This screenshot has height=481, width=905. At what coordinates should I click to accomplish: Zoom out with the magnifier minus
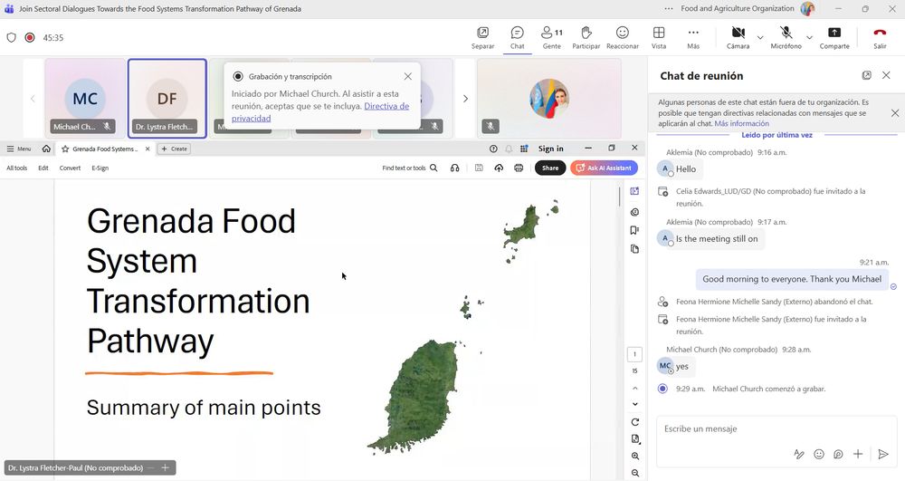[635, 473]
